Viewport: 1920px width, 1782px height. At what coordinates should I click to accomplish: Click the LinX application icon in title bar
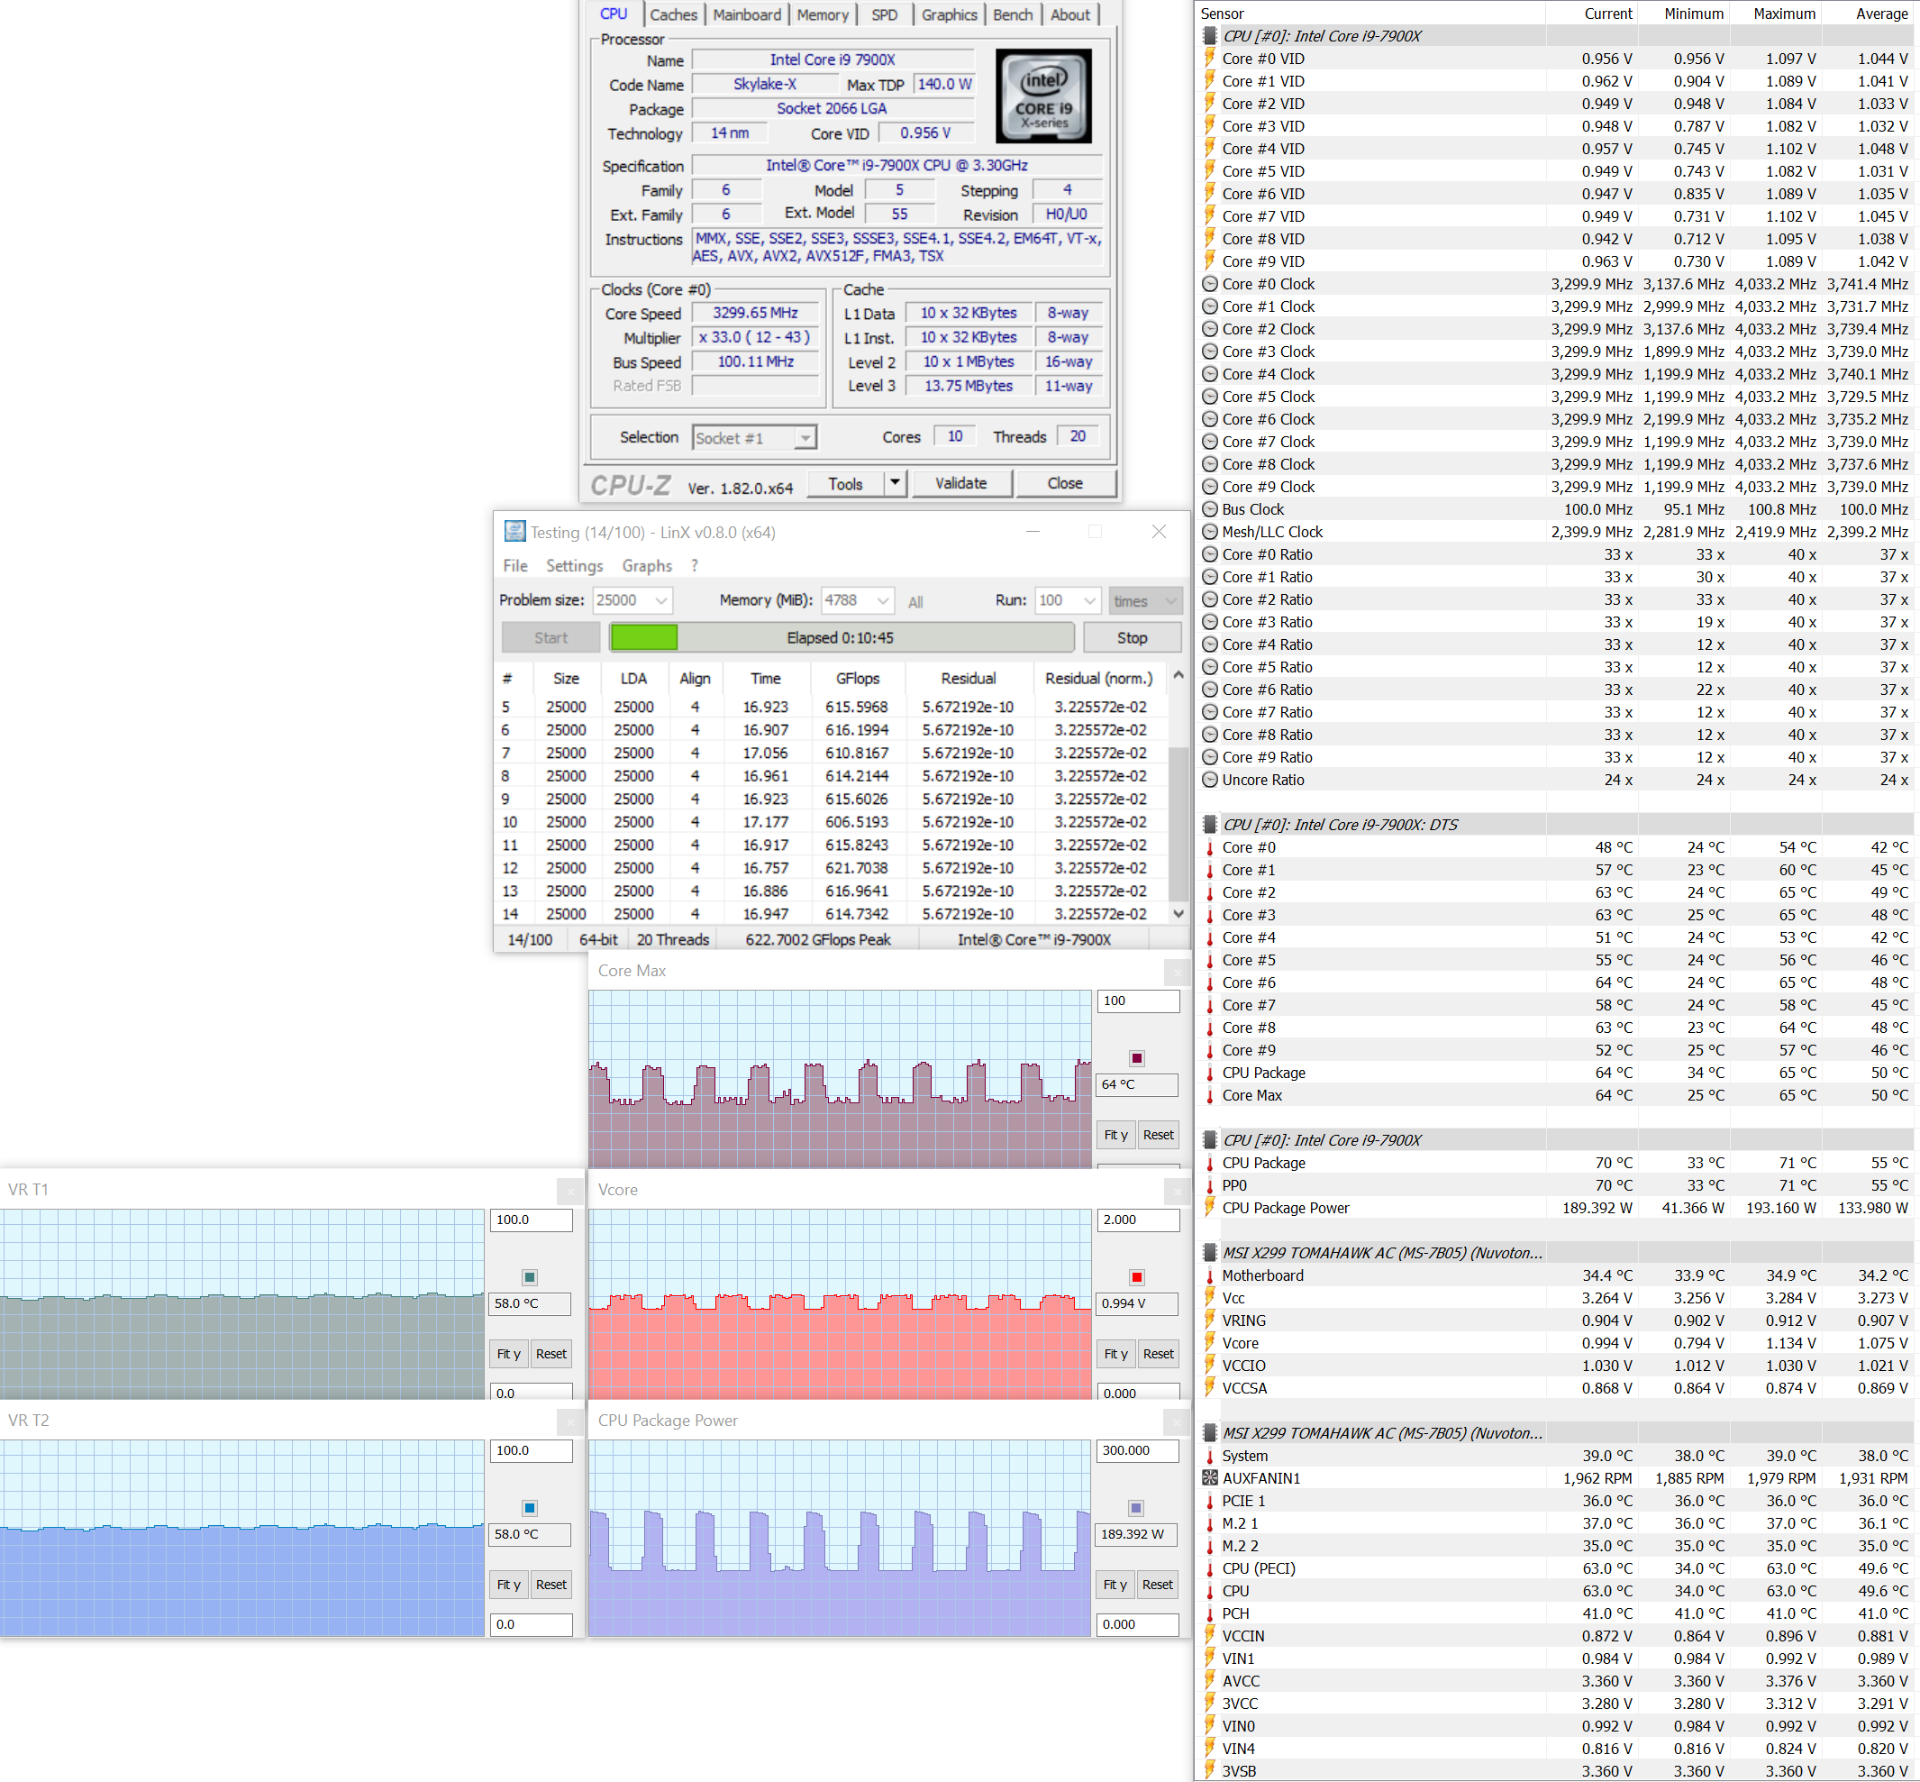(514, 531)
